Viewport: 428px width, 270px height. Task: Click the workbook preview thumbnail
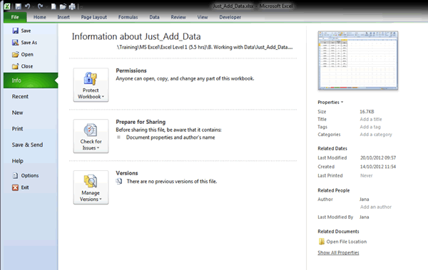click(x=358, y=61)
